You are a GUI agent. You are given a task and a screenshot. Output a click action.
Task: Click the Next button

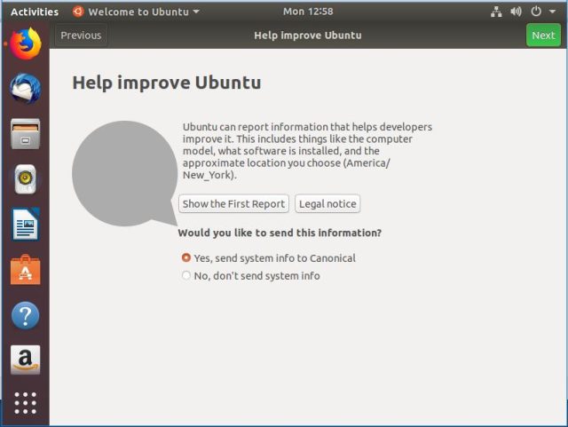pos(543,36)
